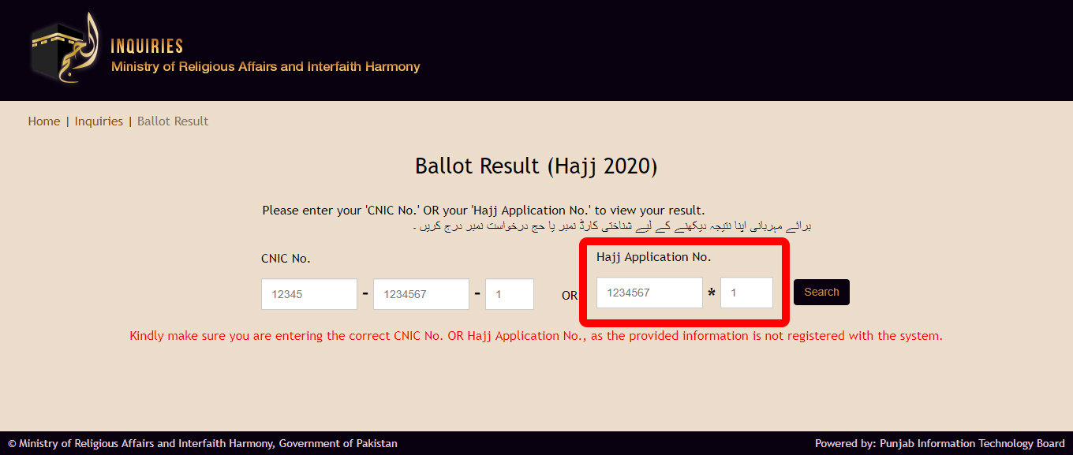Click the Ballot Result (Hajj 2020) heading

536,166
